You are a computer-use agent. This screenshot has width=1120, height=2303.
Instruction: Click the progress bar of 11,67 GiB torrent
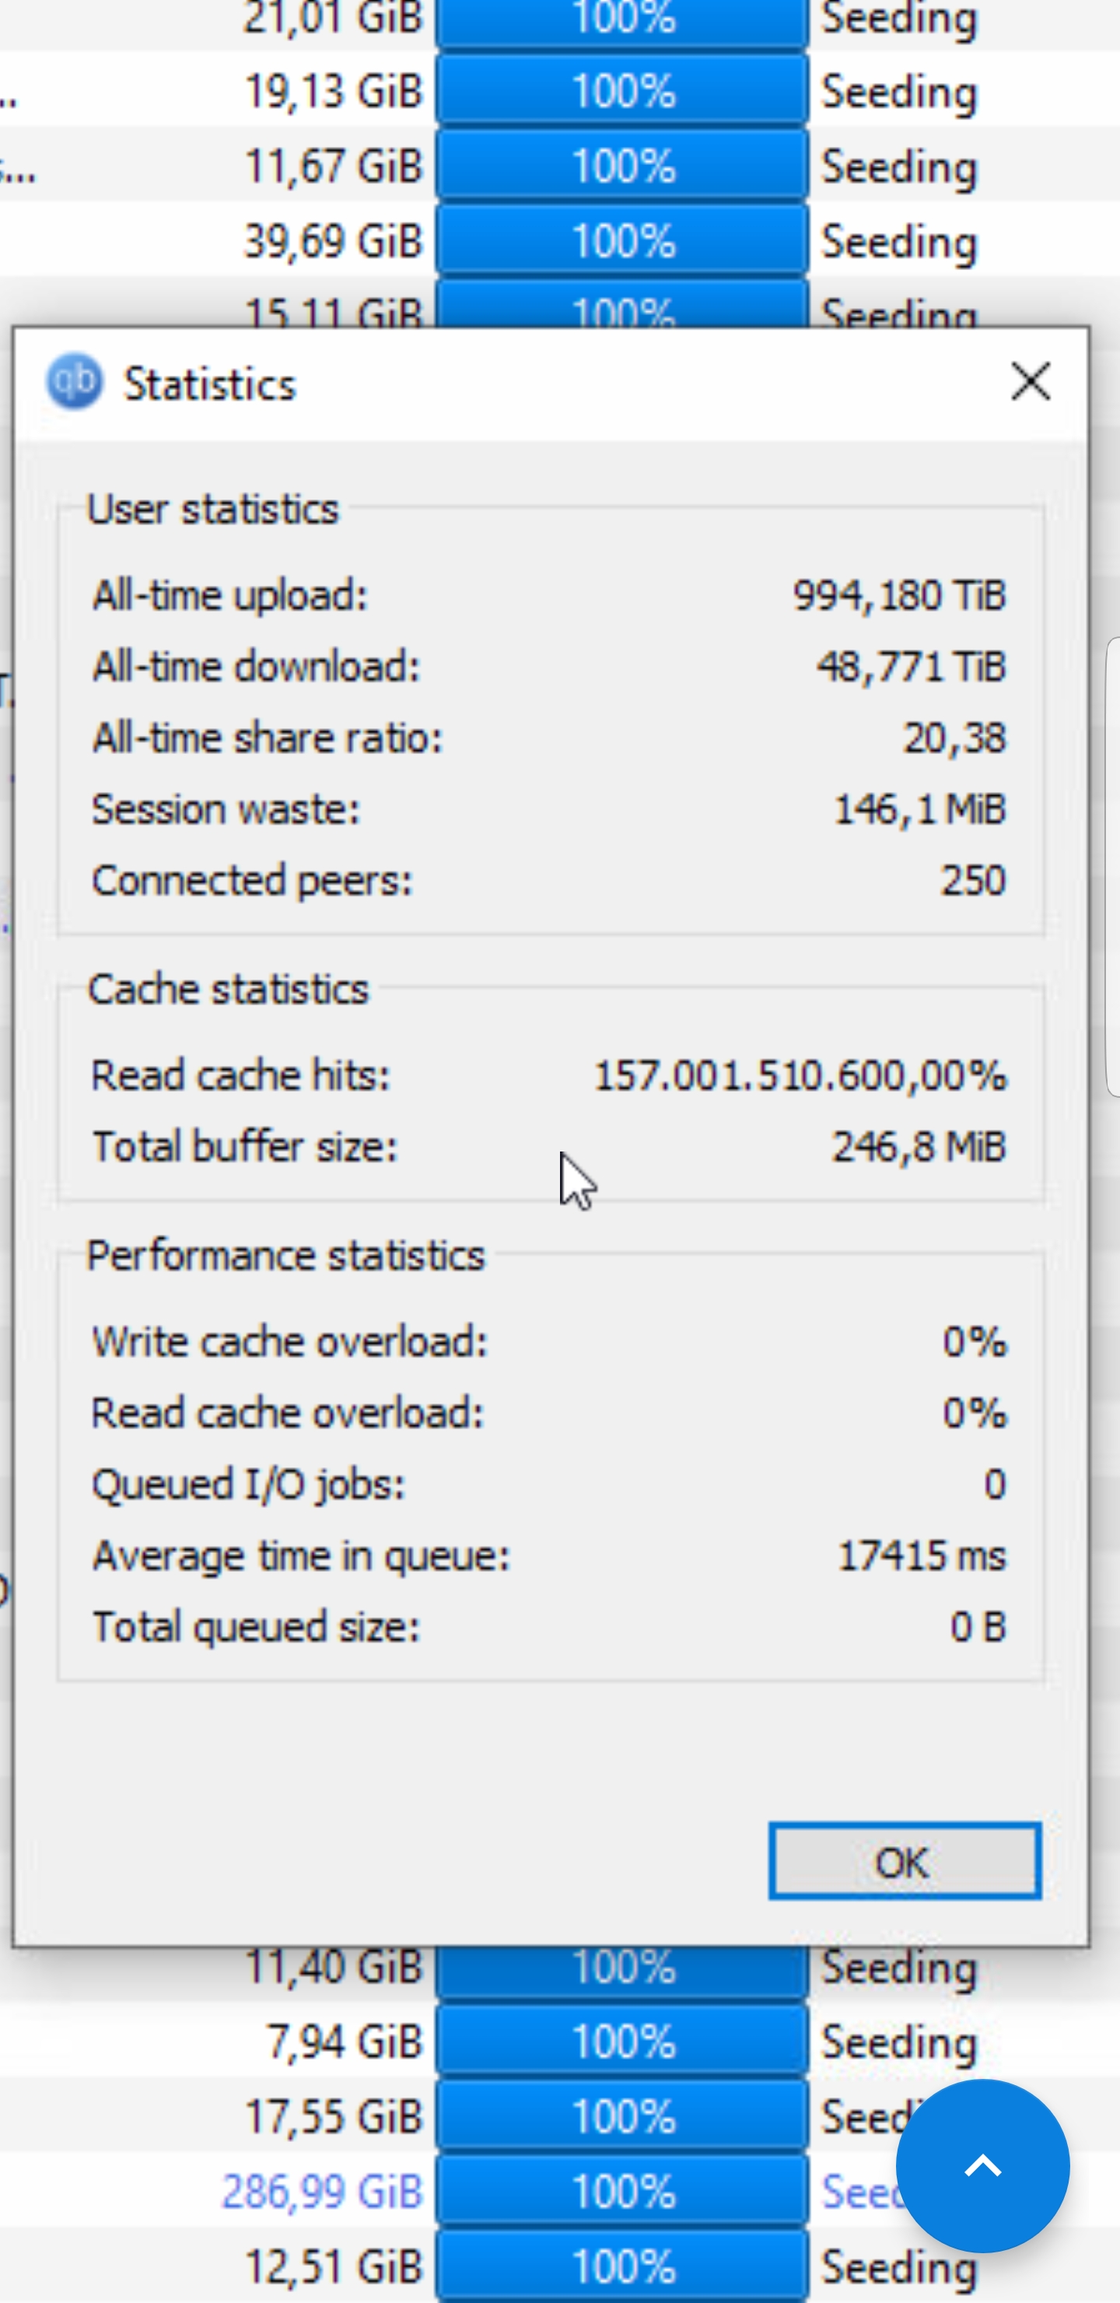coord(622,167)
